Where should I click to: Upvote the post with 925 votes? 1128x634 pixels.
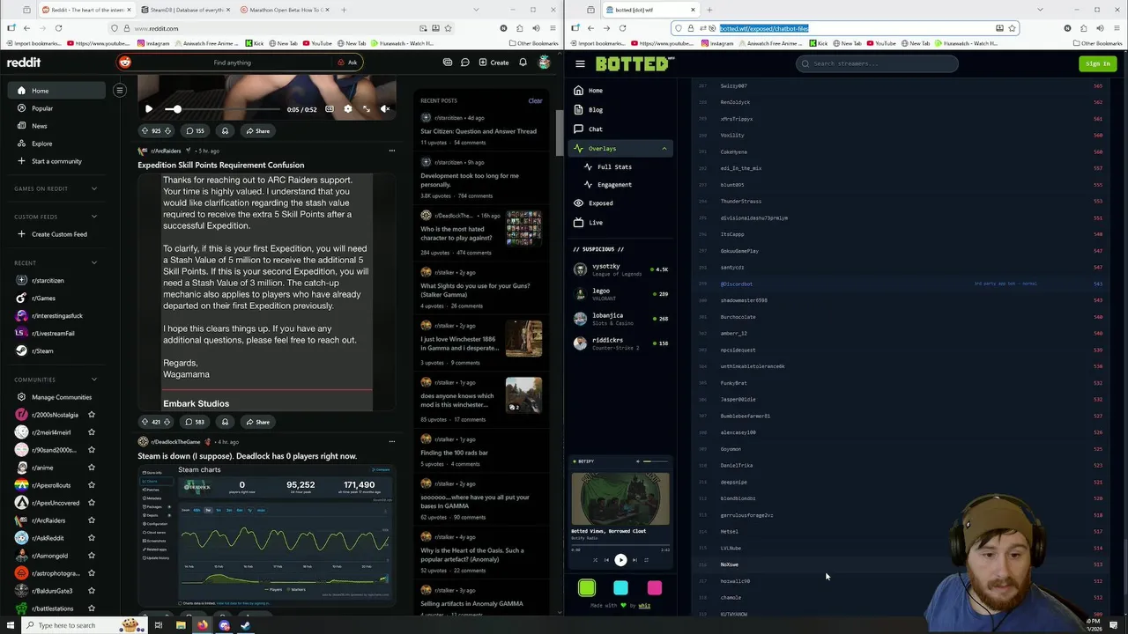145,131
